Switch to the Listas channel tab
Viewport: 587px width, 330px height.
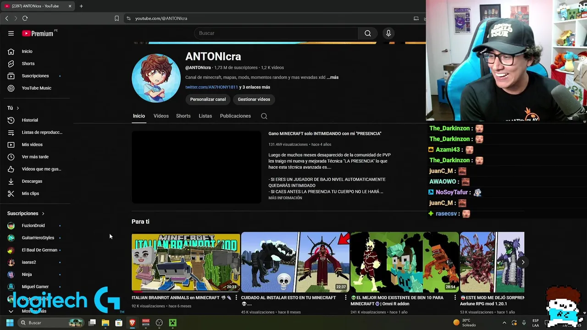[205, 116]
